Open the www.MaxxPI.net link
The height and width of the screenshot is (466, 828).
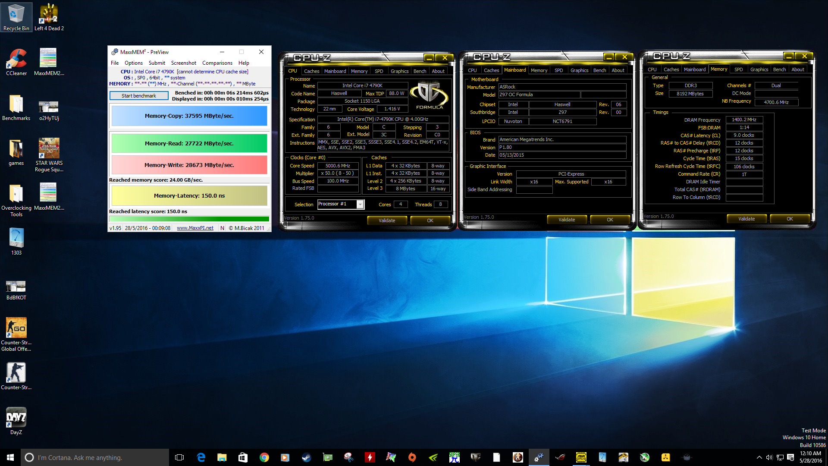195,228
